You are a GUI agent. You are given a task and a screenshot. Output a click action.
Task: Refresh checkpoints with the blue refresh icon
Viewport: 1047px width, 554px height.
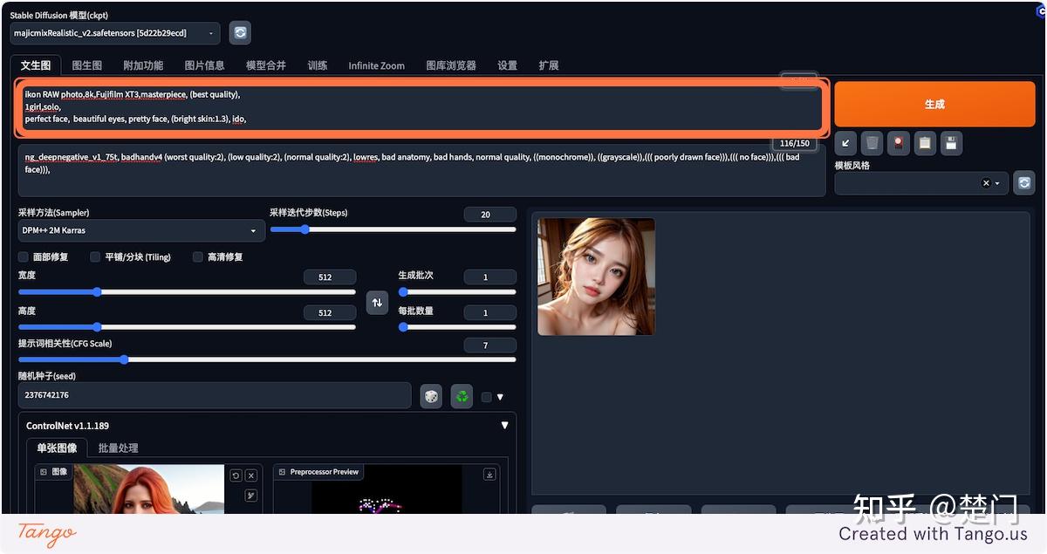tap(239, 32)
